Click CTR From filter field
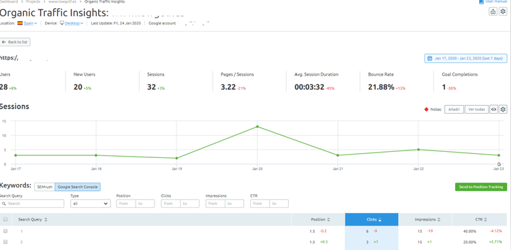Image resolution: width=511 pixels, height=250 pixels. coord(260,204)
